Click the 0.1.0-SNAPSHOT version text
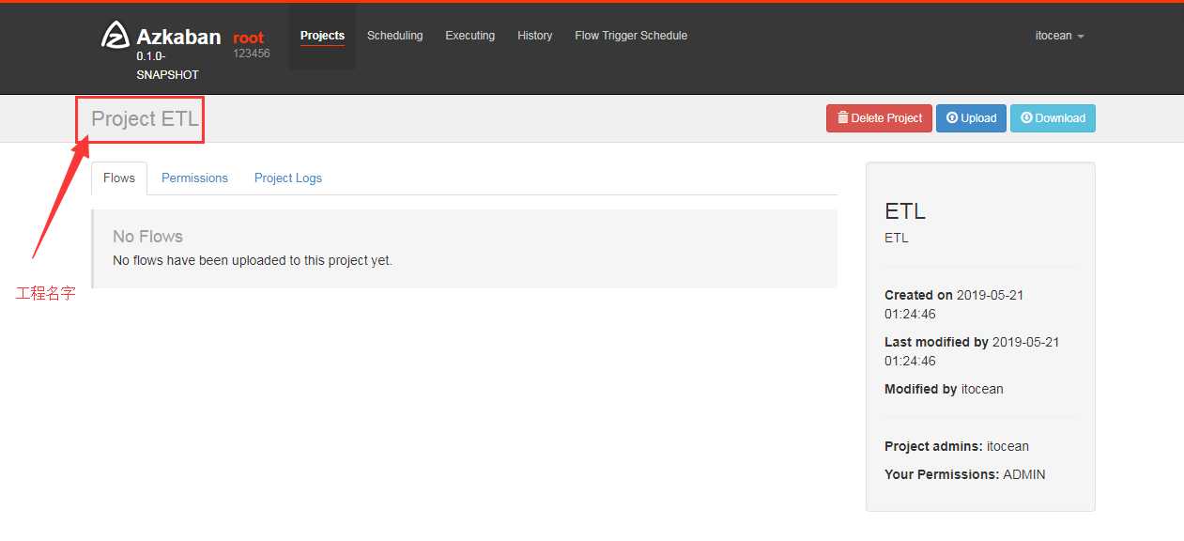This screenshot has width=1184, height=541. click(167, 65)
